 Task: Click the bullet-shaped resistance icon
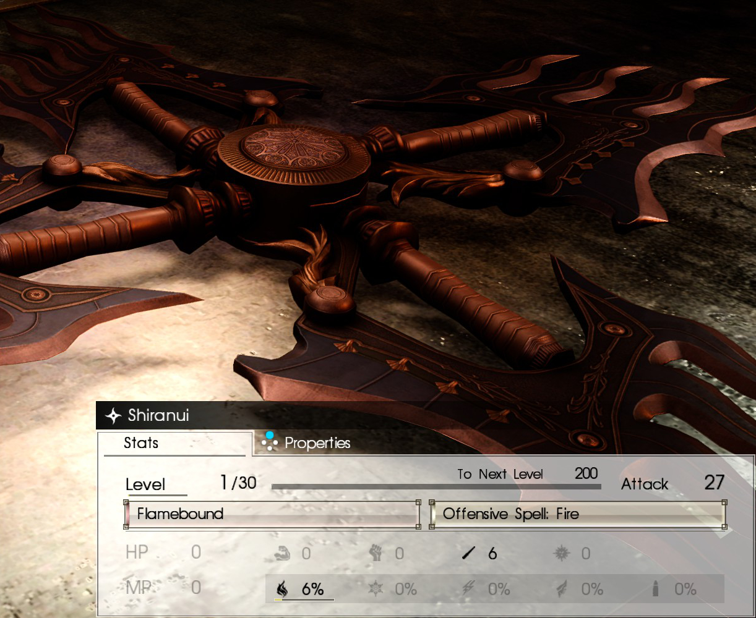coord(655,589)
